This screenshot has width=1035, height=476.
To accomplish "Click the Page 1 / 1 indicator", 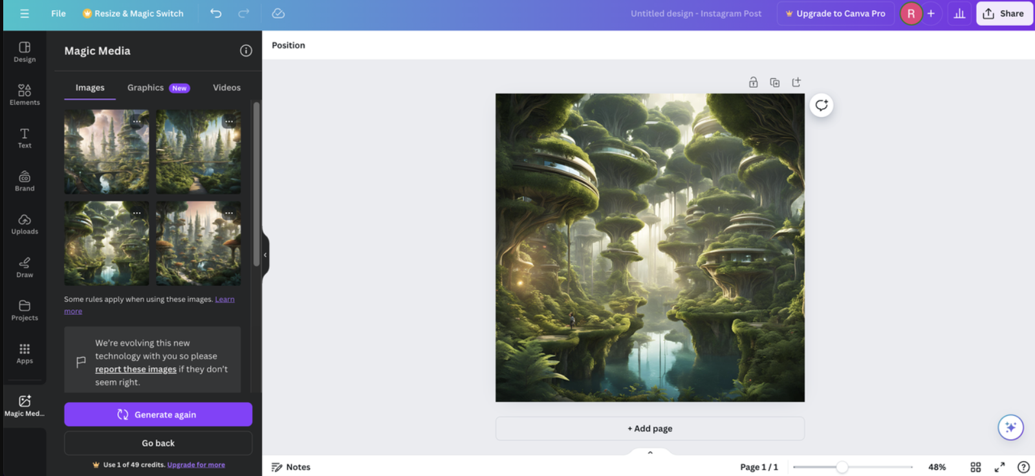I will 759,467.
